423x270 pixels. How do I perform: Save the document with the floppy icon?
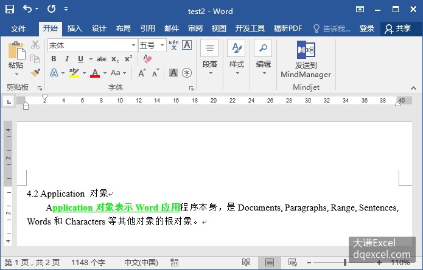click(10, 9)
